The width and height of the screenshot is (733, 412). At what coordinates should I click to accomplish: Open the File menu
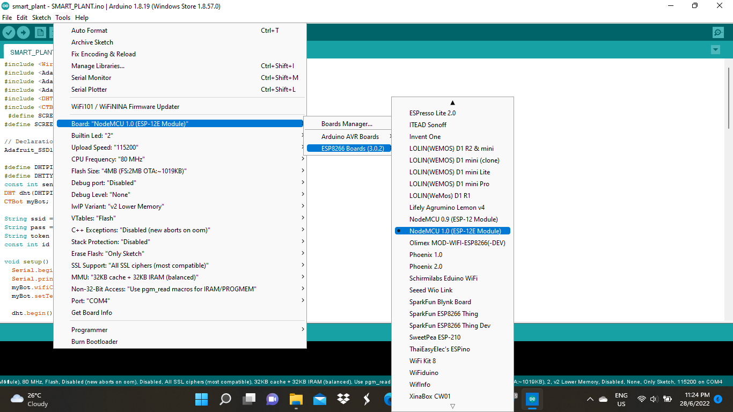7,18
